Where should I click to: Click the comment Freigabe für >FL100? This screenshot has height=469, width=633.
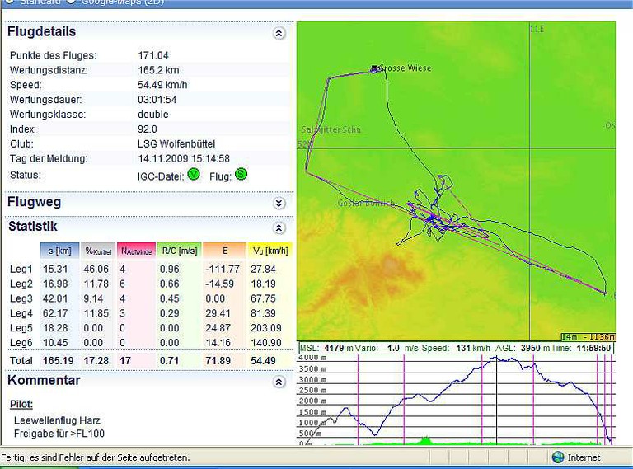59,434
